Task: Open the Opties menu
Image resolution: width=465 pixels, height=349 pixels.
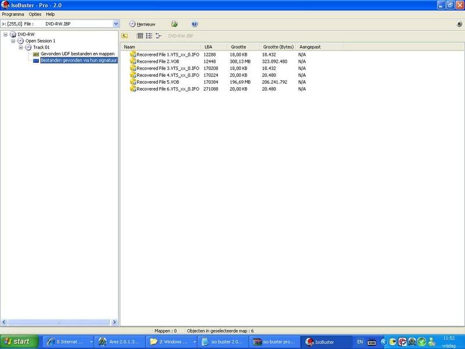Action: click(35, 14)
